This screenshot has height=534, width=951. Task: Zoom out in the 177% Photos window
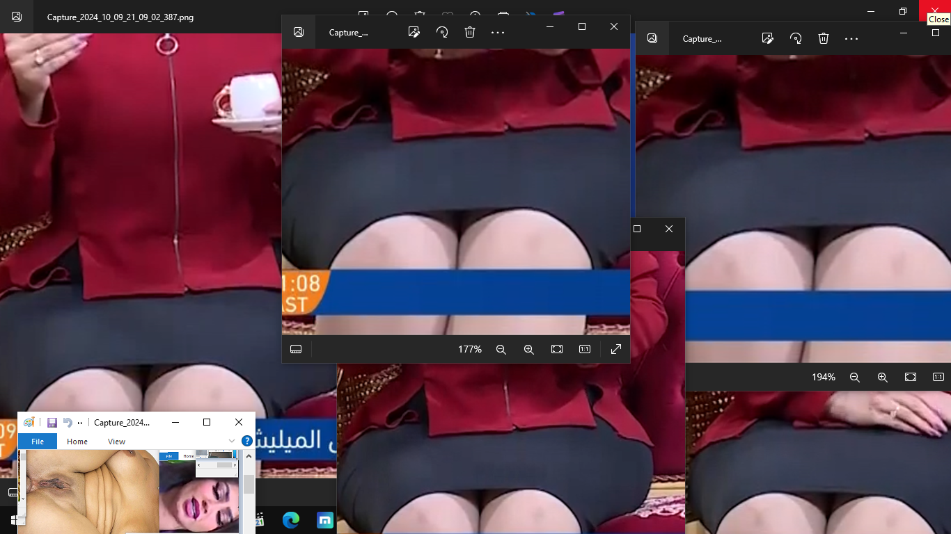click(501, 349)
